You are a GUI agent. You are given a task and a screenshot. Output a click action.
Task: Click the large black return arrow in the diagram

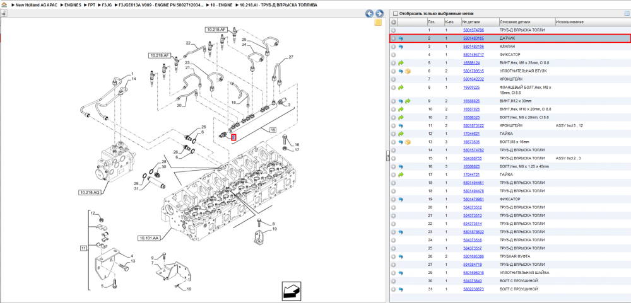292,290
